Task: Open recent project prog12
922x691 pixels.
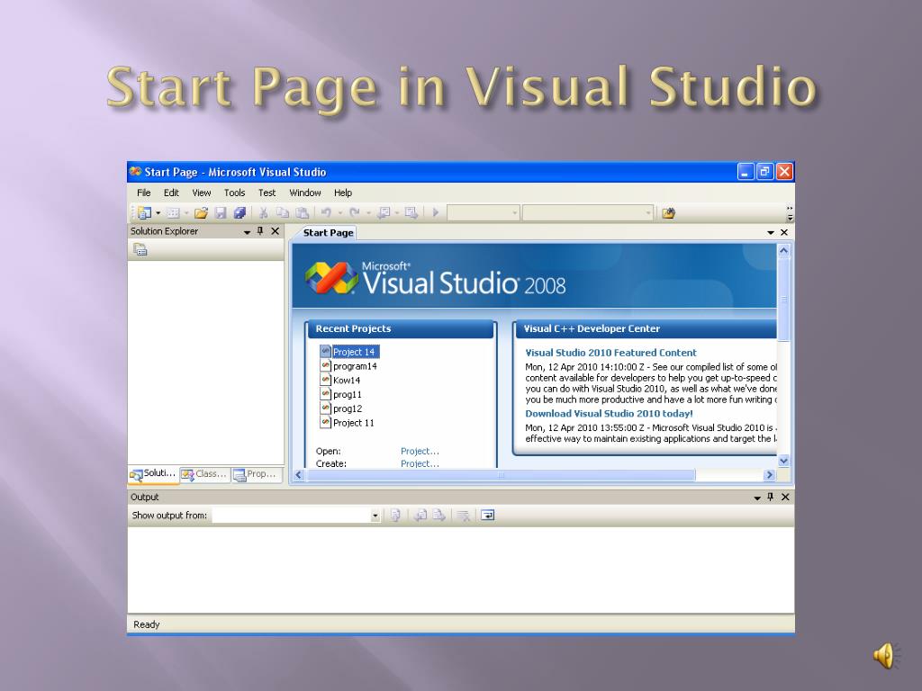Action: point(341,408)
